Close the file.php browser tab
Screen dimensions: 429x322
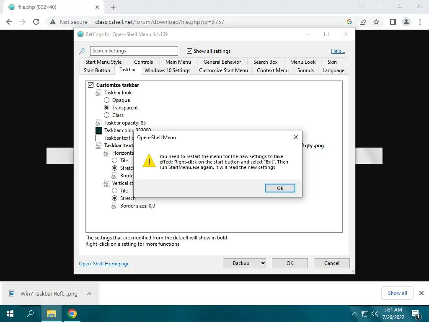click(97, 8)
